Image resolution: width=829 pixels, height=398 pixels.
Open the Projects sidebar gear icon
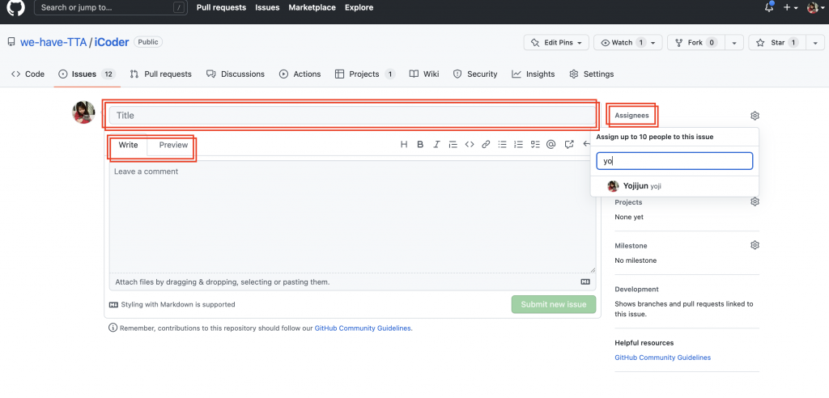(x=755, y=202)
